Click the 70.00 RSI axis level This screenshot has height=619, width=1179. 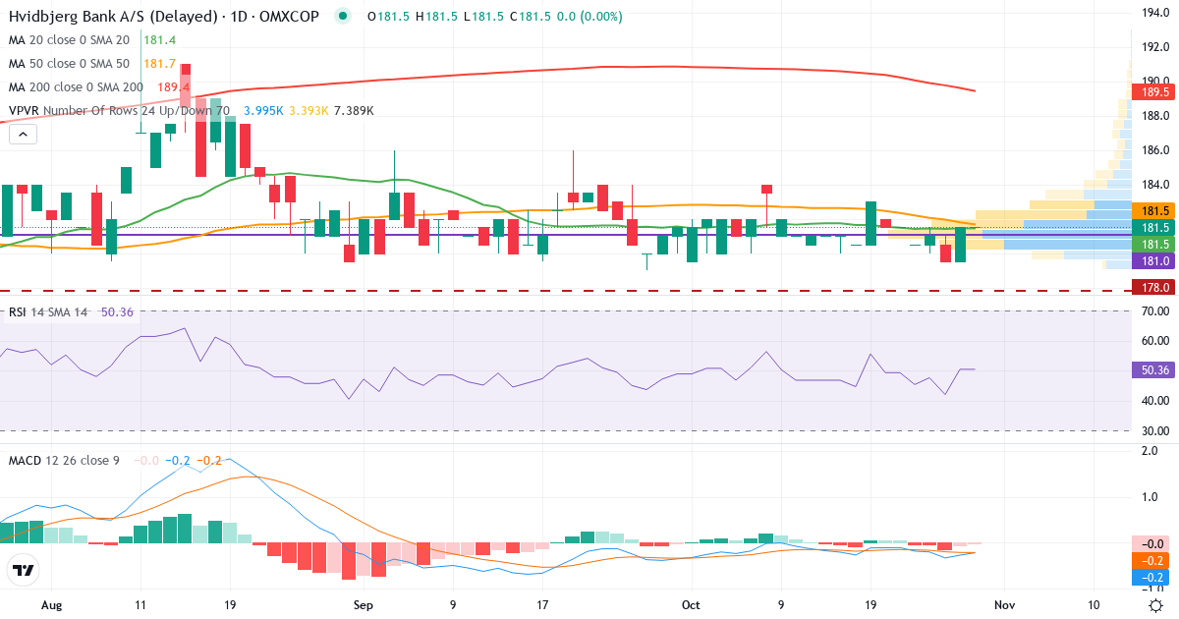pos(1155,310)
